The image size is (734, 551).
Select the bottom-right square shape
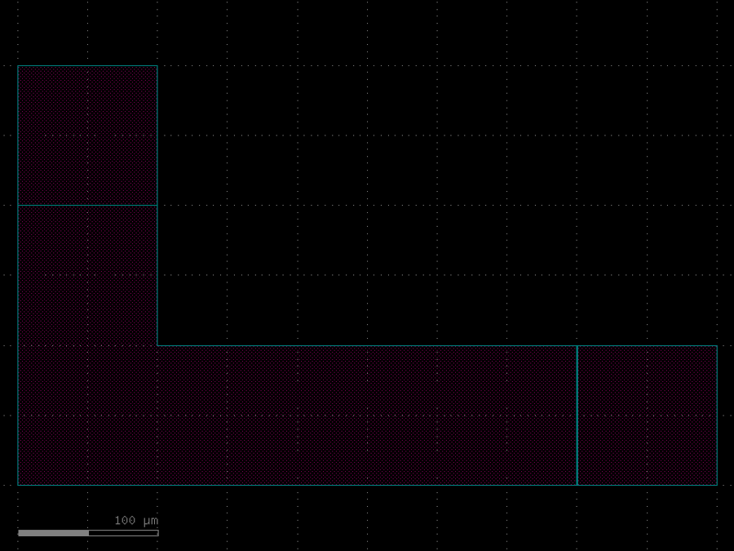click(647, 415)
